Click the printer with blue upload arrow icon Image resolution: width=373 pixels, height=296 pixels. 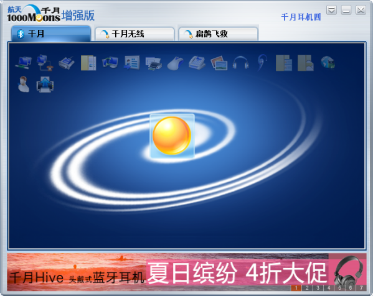pos(45,85)
